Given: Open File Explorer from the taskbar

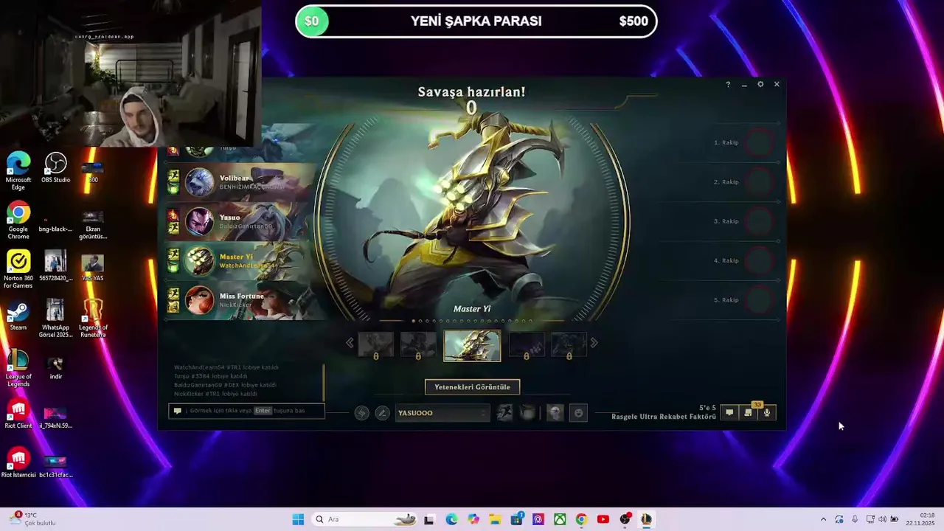Looking at the screenshot, I should coord(495,519).
